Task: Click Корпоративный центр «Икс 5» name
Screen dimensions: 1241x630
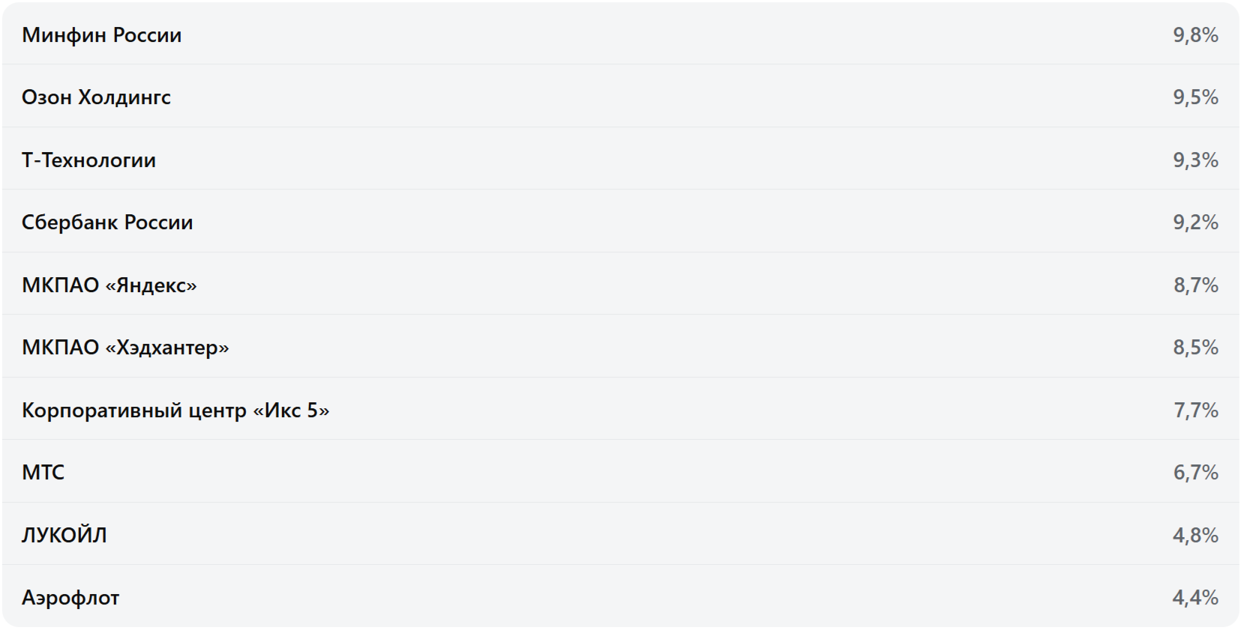Action: [x=175, y=411]
